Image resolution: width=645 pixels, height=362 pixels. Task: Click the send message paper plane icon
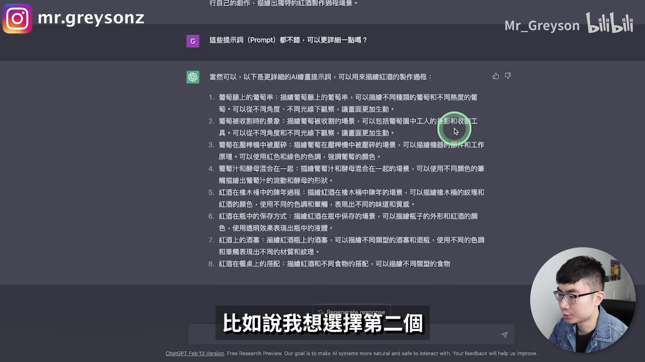(x=504, y=335)
